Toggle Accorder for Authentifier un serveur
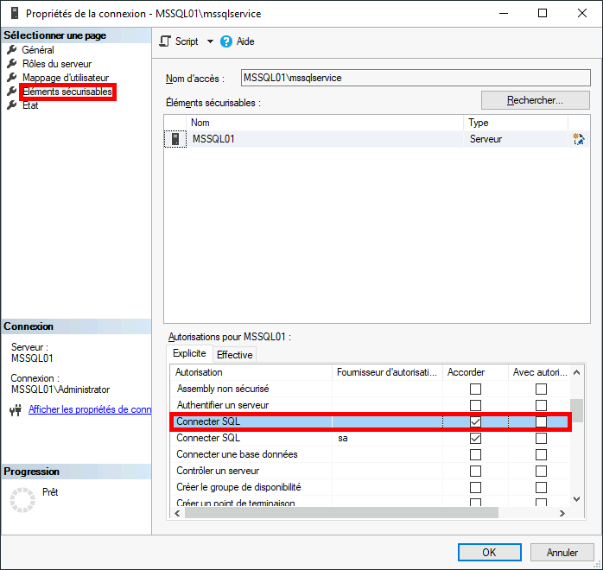The image size is (603, 570). (x=475, y=405)
